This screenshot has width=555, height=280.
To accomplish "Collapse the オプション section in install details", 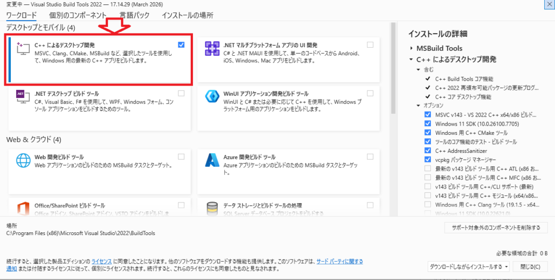I will (418, 105).
